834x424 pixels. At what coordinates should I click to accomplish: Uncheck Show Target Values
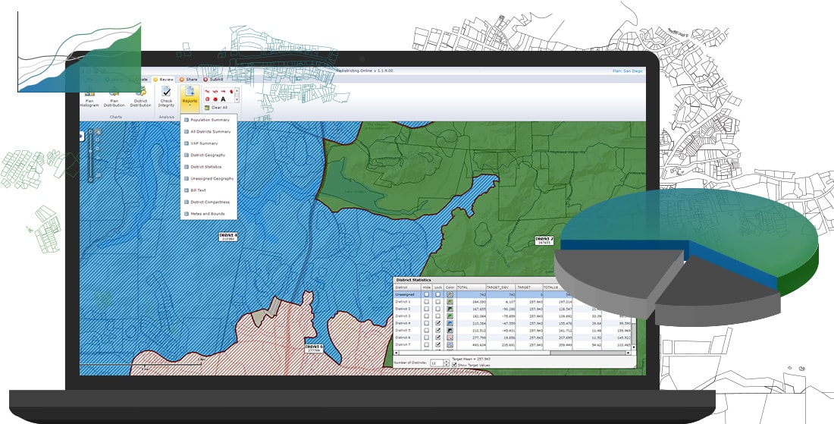453,365
